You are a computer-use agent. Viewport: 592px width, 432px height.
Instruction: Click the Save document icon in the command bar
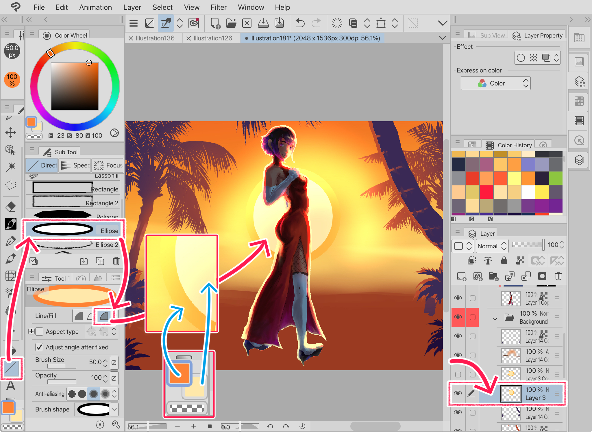tap(263, 23)
